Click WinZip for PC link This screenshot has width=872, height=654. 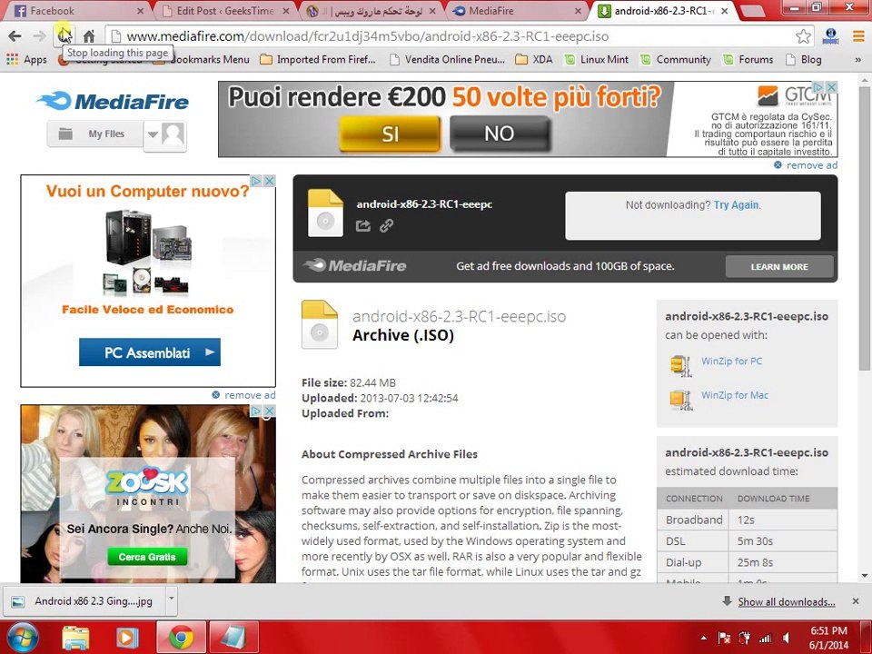click(x=731, y=361)
